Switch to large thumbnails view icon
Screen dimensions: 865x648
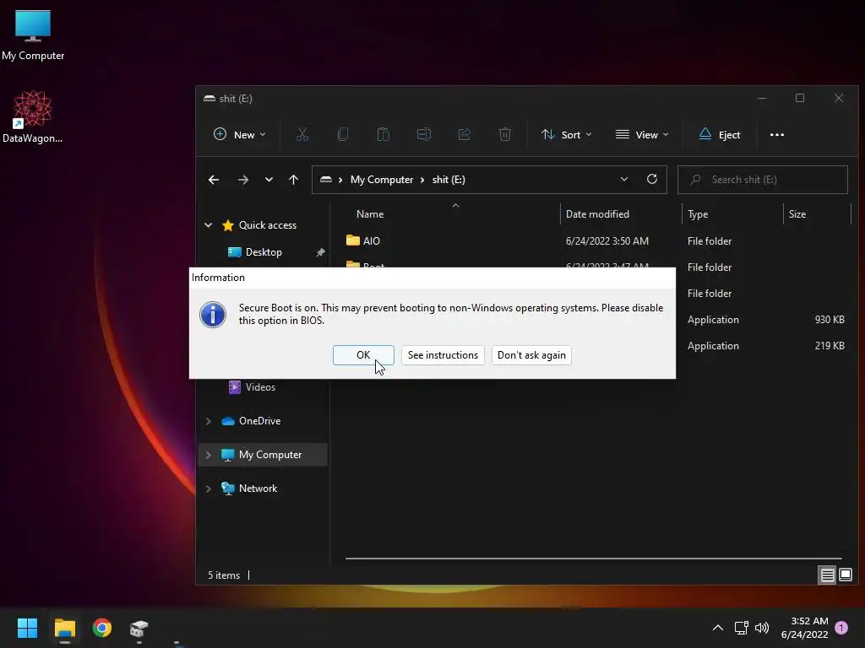tap(845, 575)
